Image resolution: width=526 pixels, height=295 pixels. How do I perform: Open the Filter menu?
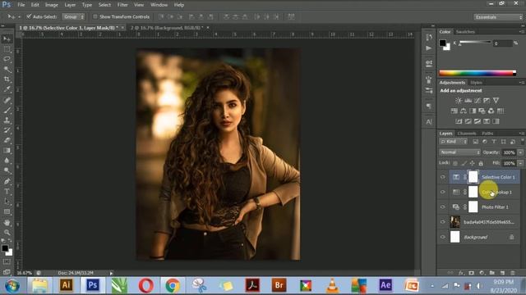coord(122,5)
